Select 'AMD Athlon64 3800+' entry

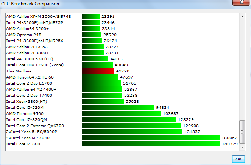click(x=27, y=53)
